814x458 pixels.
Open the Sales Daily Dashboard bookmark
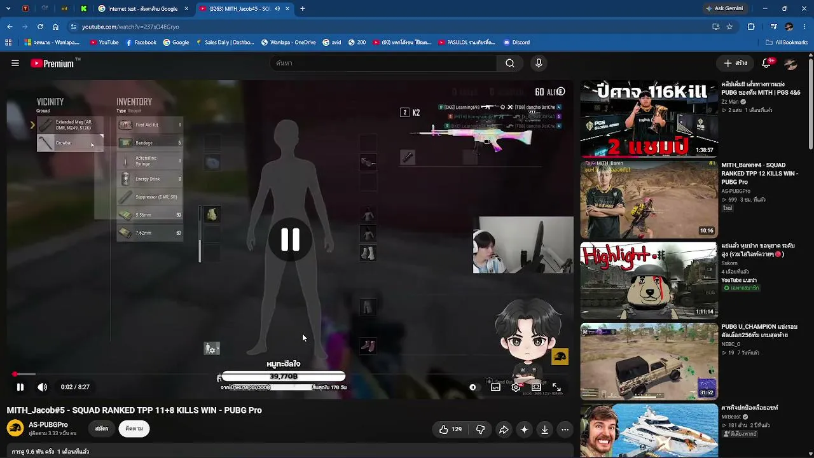point(224,43)
